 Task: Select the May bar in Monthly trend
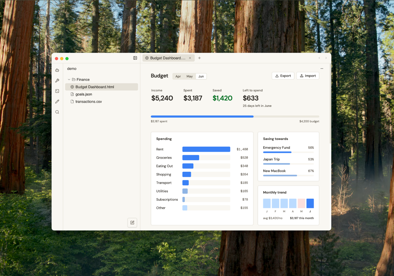pos(301,203)
